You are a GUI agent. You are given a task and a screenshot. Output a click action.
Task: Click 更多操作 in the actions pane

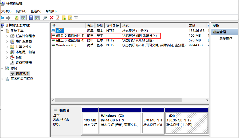coord(226,38)
